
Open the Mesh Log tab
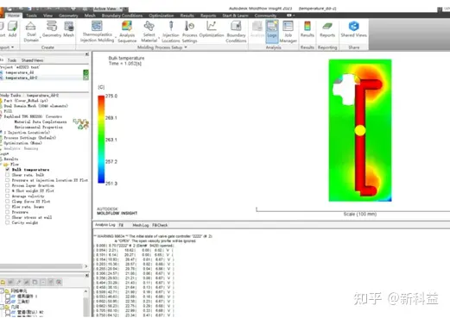[141, 225]
